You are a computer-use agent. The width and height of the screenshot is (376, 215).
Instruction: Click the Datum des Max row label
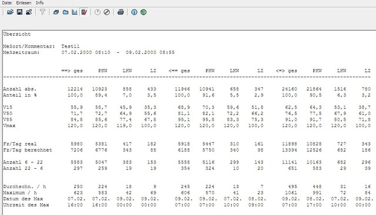coord(23,199)
